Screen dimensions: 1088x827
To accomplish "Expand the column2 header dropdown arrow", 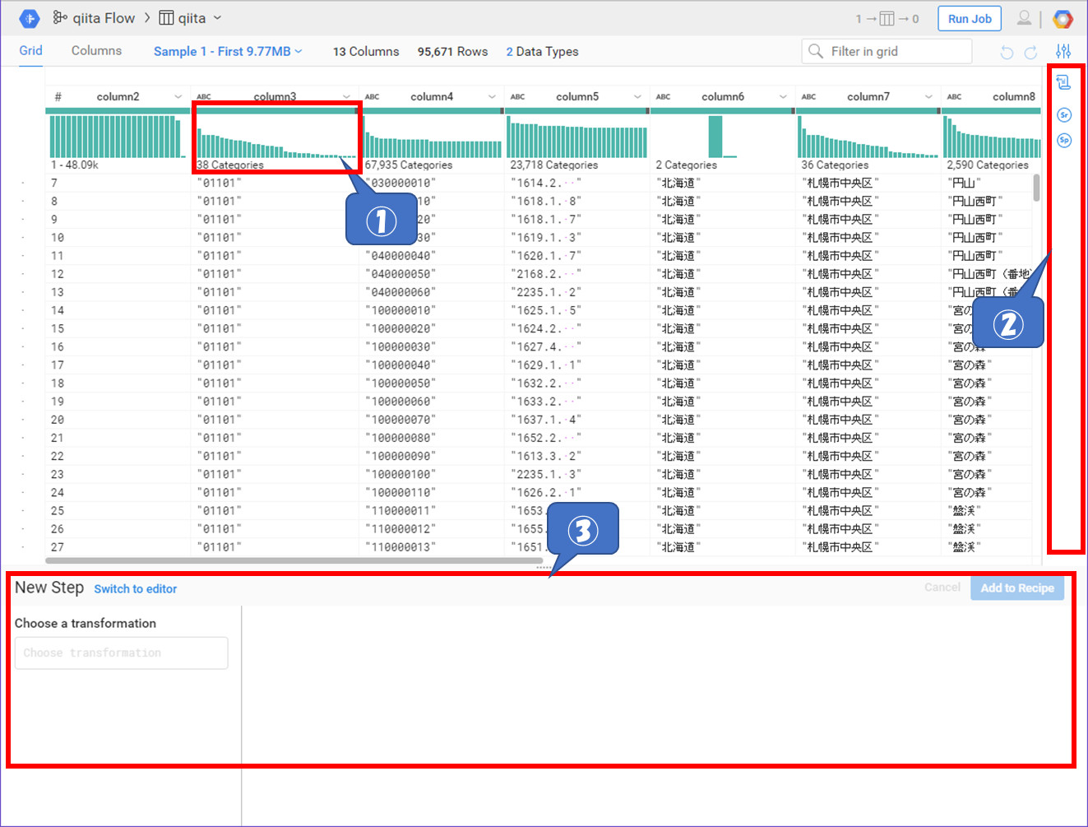I will click(x=178, y=97).
